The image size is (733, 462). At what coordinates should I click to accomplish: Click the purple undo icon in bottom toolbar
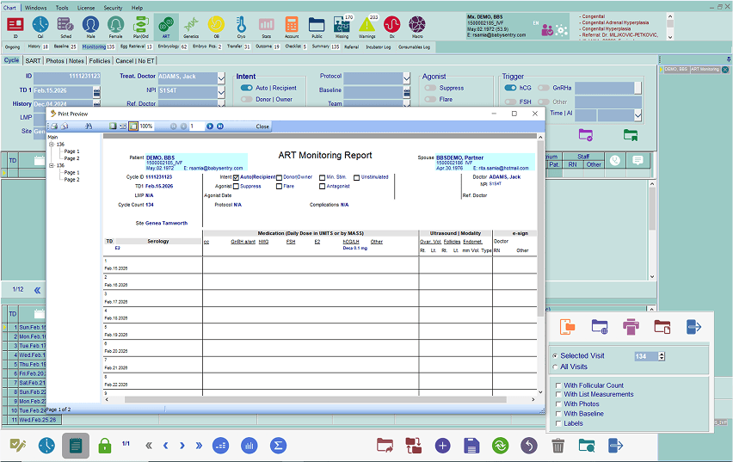tap(529, 445)
